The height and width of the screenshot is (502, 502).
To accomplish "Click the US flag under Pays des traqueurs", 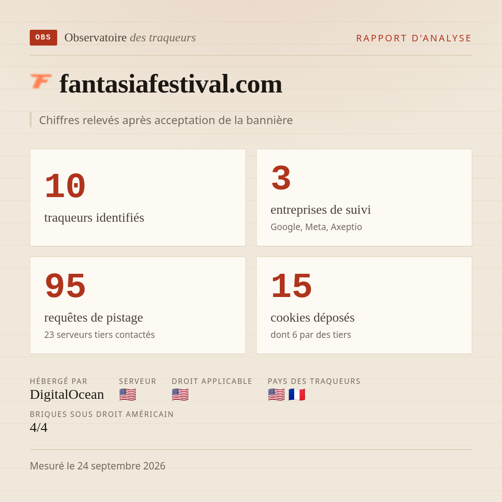I will point(276,395).
